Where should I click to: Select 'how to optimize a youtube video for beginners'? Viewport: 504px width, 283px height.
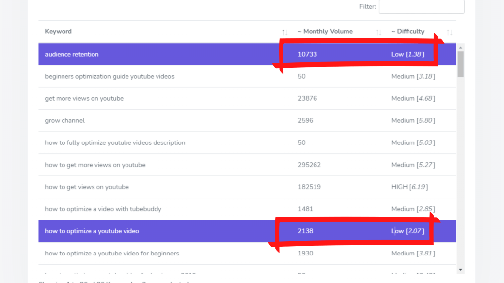point(112,254)
